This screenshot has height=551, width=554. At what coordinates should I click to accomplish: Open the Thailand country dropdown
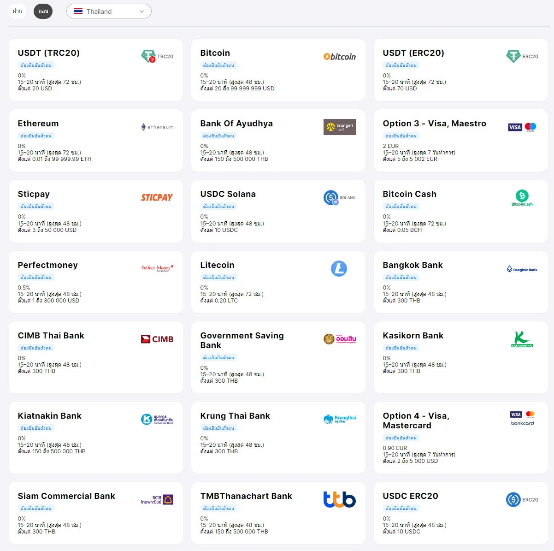click(x=109, y=12)
